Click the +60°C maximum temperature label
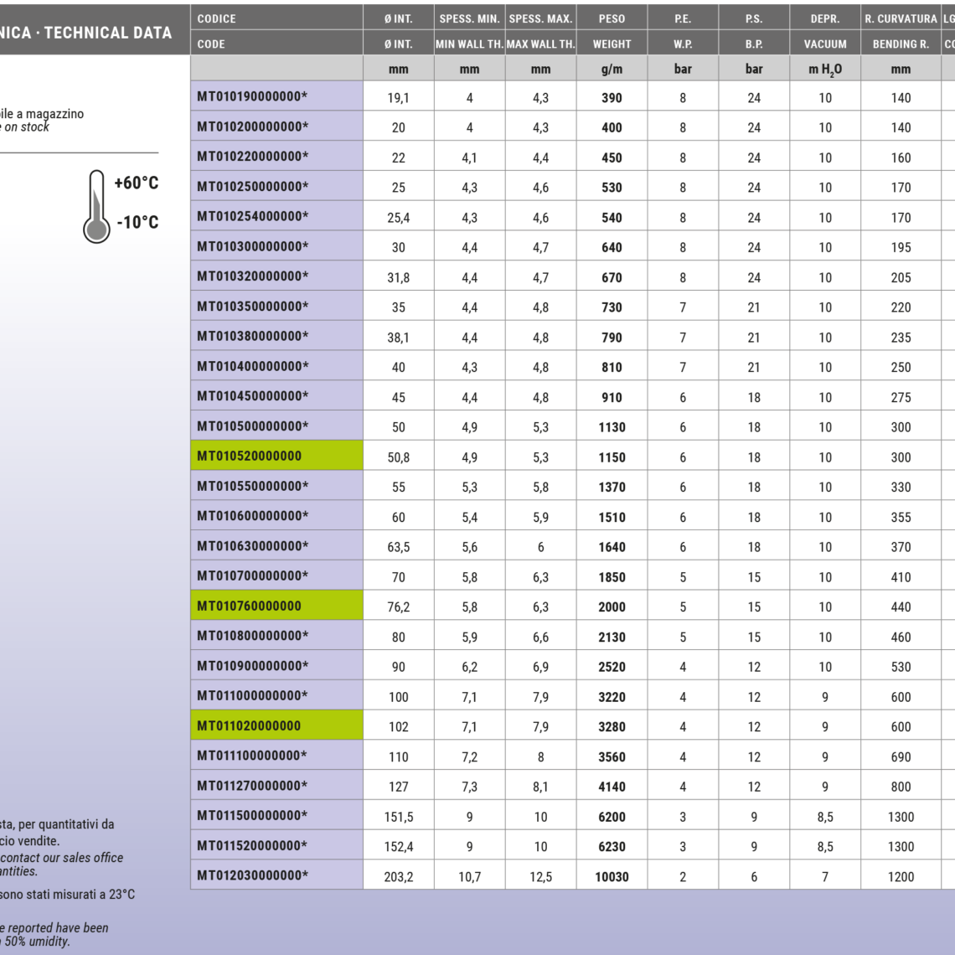Viewport: 955px width, 955px height. 136,183
